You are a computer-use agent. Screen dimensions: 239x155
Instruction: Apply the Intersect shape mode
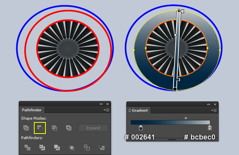point(54,128)
